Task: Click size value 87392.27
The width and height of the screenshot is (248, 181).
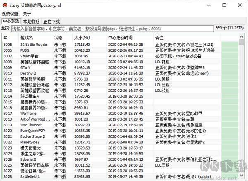Action: point(82,73)
